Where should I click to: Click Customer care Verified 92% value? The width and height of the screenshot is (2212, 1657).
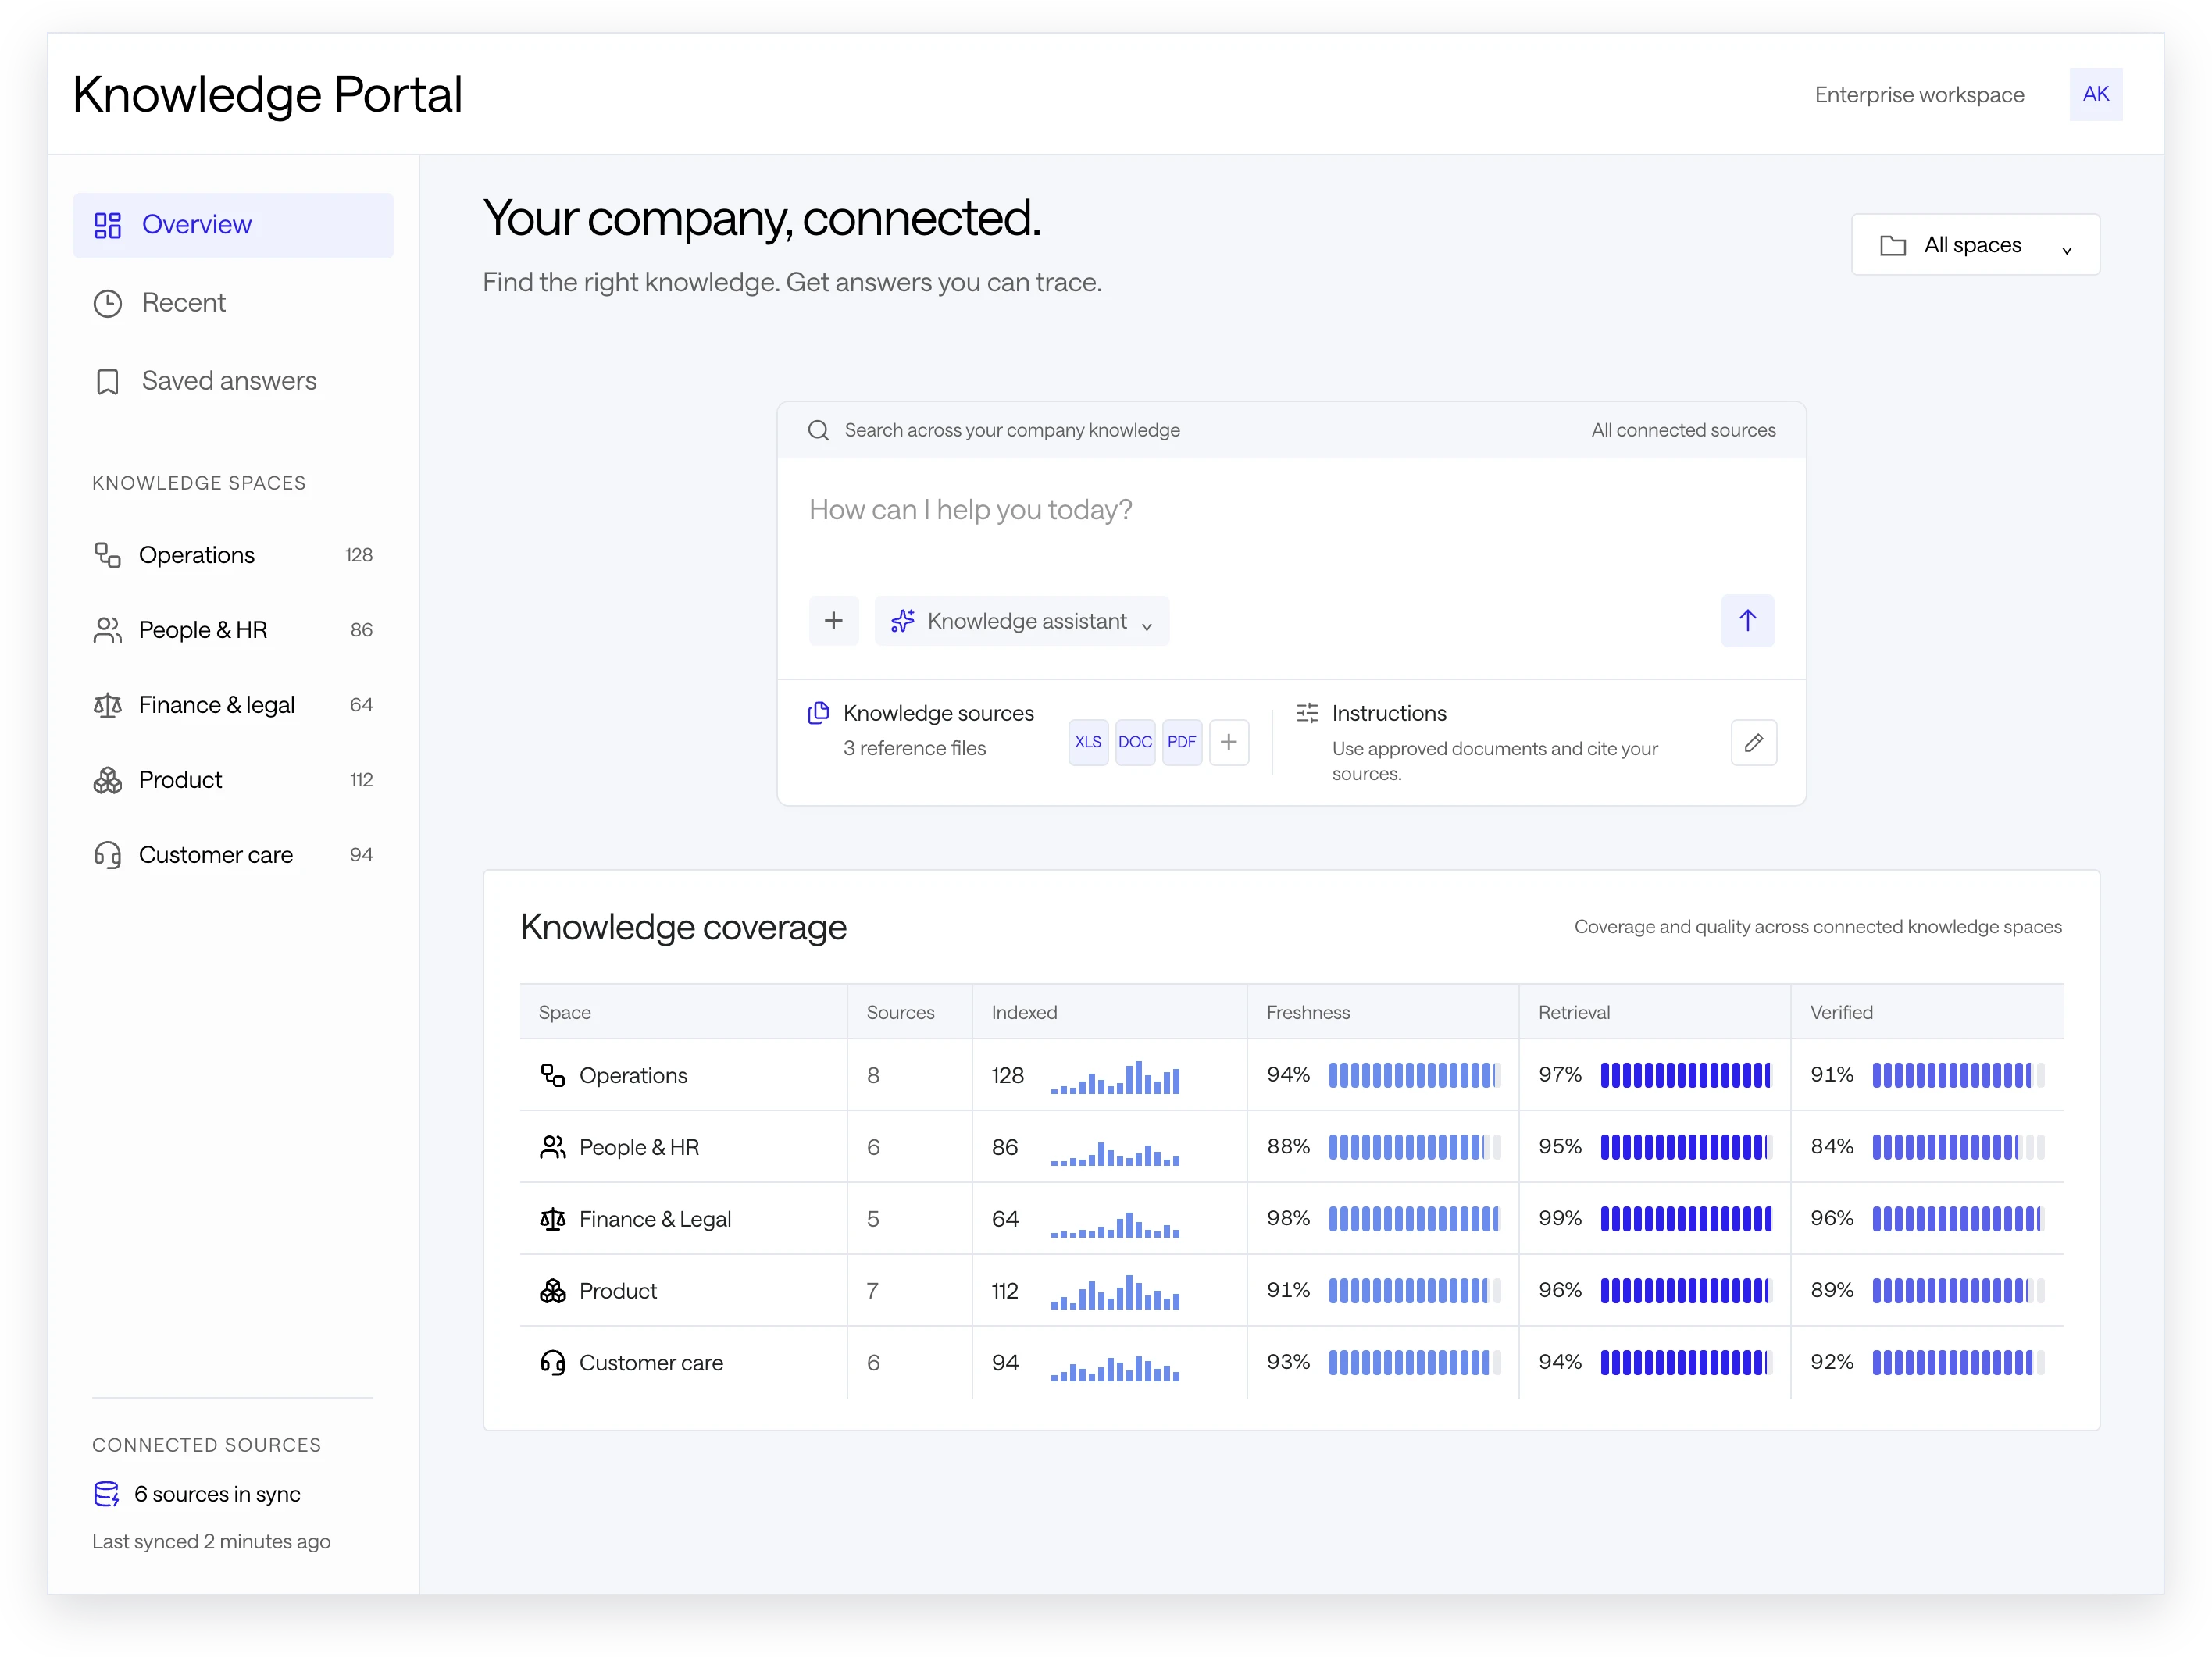tap(1832, 1362)
